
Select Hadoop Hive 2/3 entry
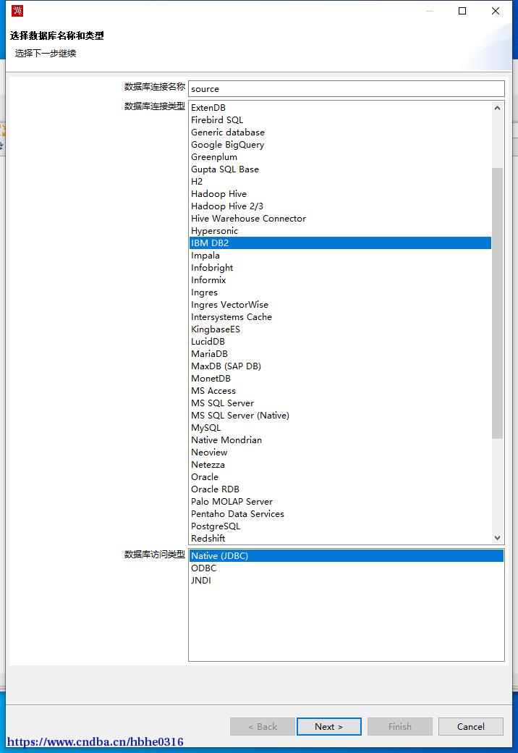point(341,206)
